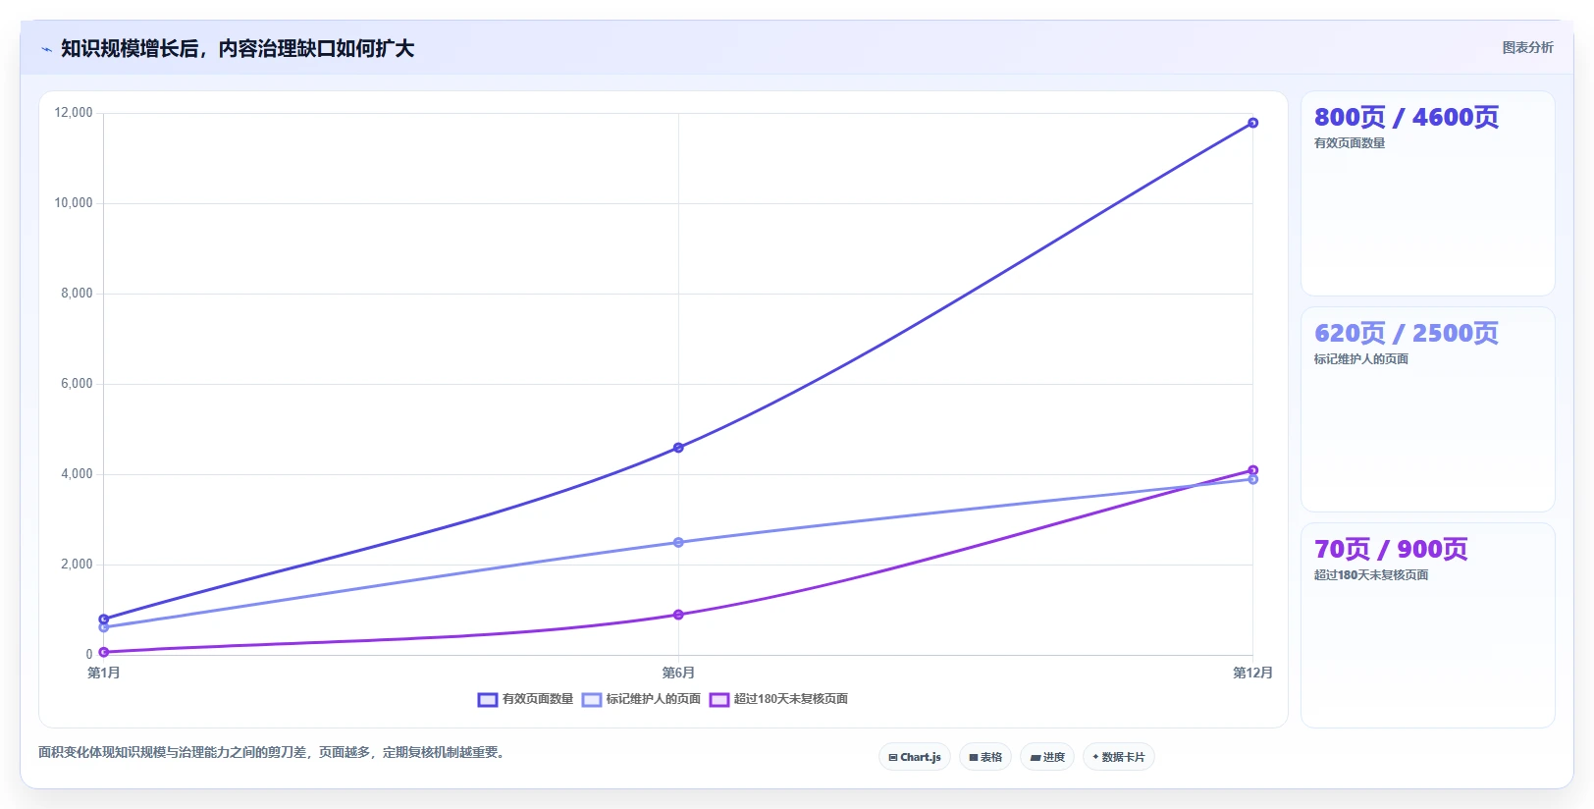
Task: Click the 第12月 x-axis label
Action: (1252, 673)
